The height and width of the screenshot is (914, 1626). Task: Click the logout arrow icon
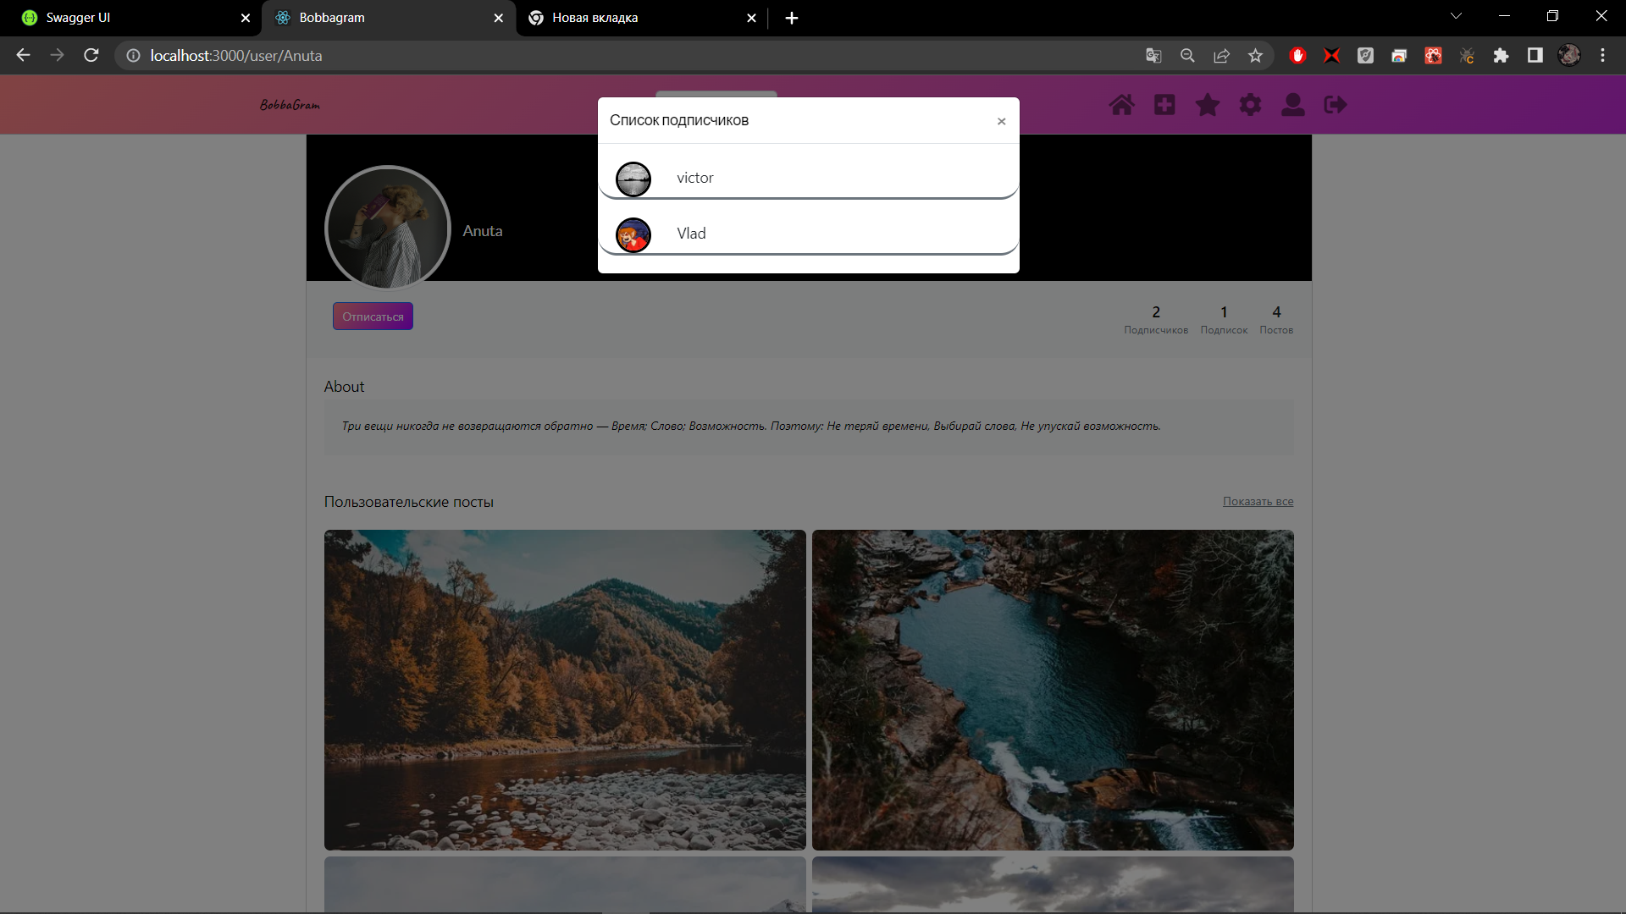click(1336, 105)
